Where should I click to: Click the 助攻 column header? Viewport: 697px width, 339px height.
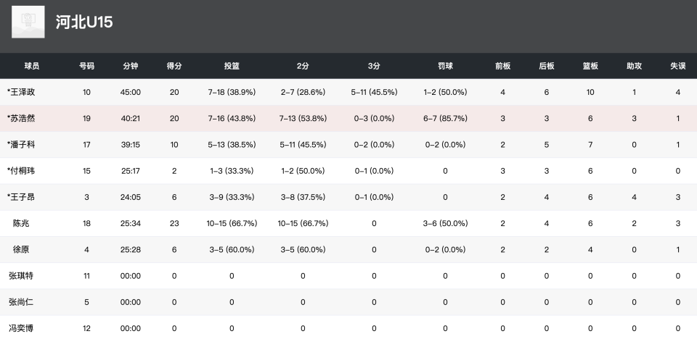(x=635, y=66)
